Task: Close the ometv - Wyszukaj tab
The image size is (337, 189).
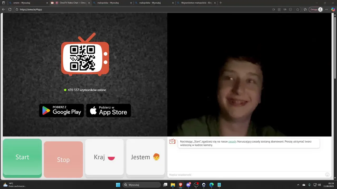Action: pos(47,3)
